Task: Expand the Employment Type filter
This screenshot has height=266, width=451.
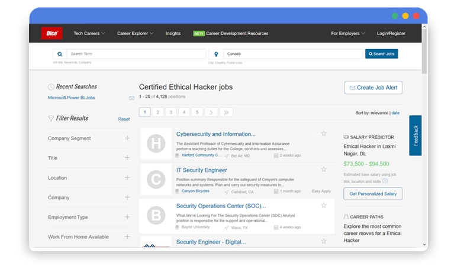Action: click(127, 217)
